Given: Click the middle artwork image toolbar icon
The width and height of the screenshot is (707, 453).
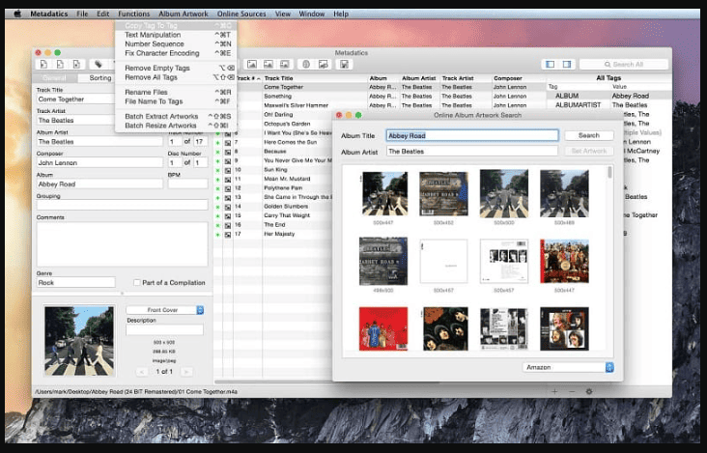Looking at the screenshot, I should tap(269, 65).
